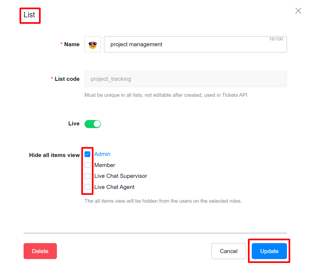Click the Live Chat Agent label text

click(114, 187)
